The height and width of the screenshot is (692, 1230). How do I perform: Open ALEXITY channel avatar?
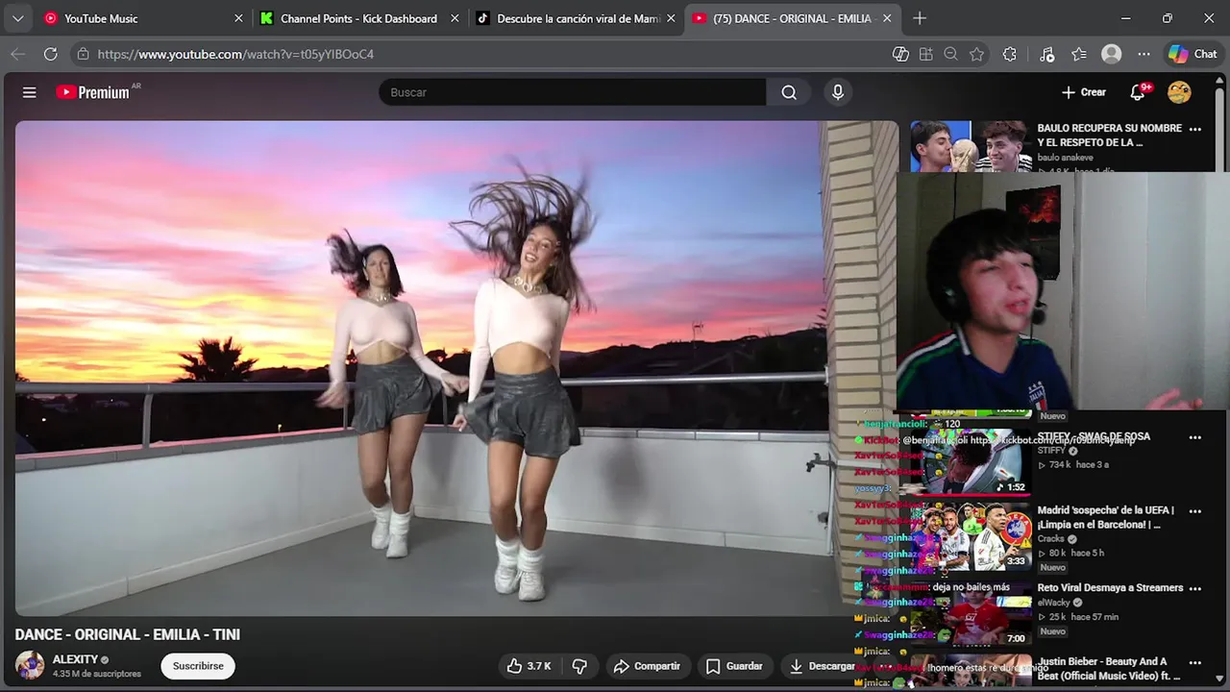(30, 665)
